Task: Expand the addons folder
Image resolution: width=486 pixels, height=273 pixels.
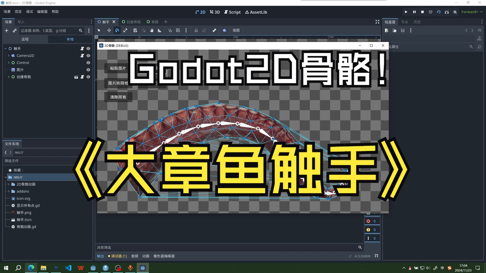Action: point(9,191)
